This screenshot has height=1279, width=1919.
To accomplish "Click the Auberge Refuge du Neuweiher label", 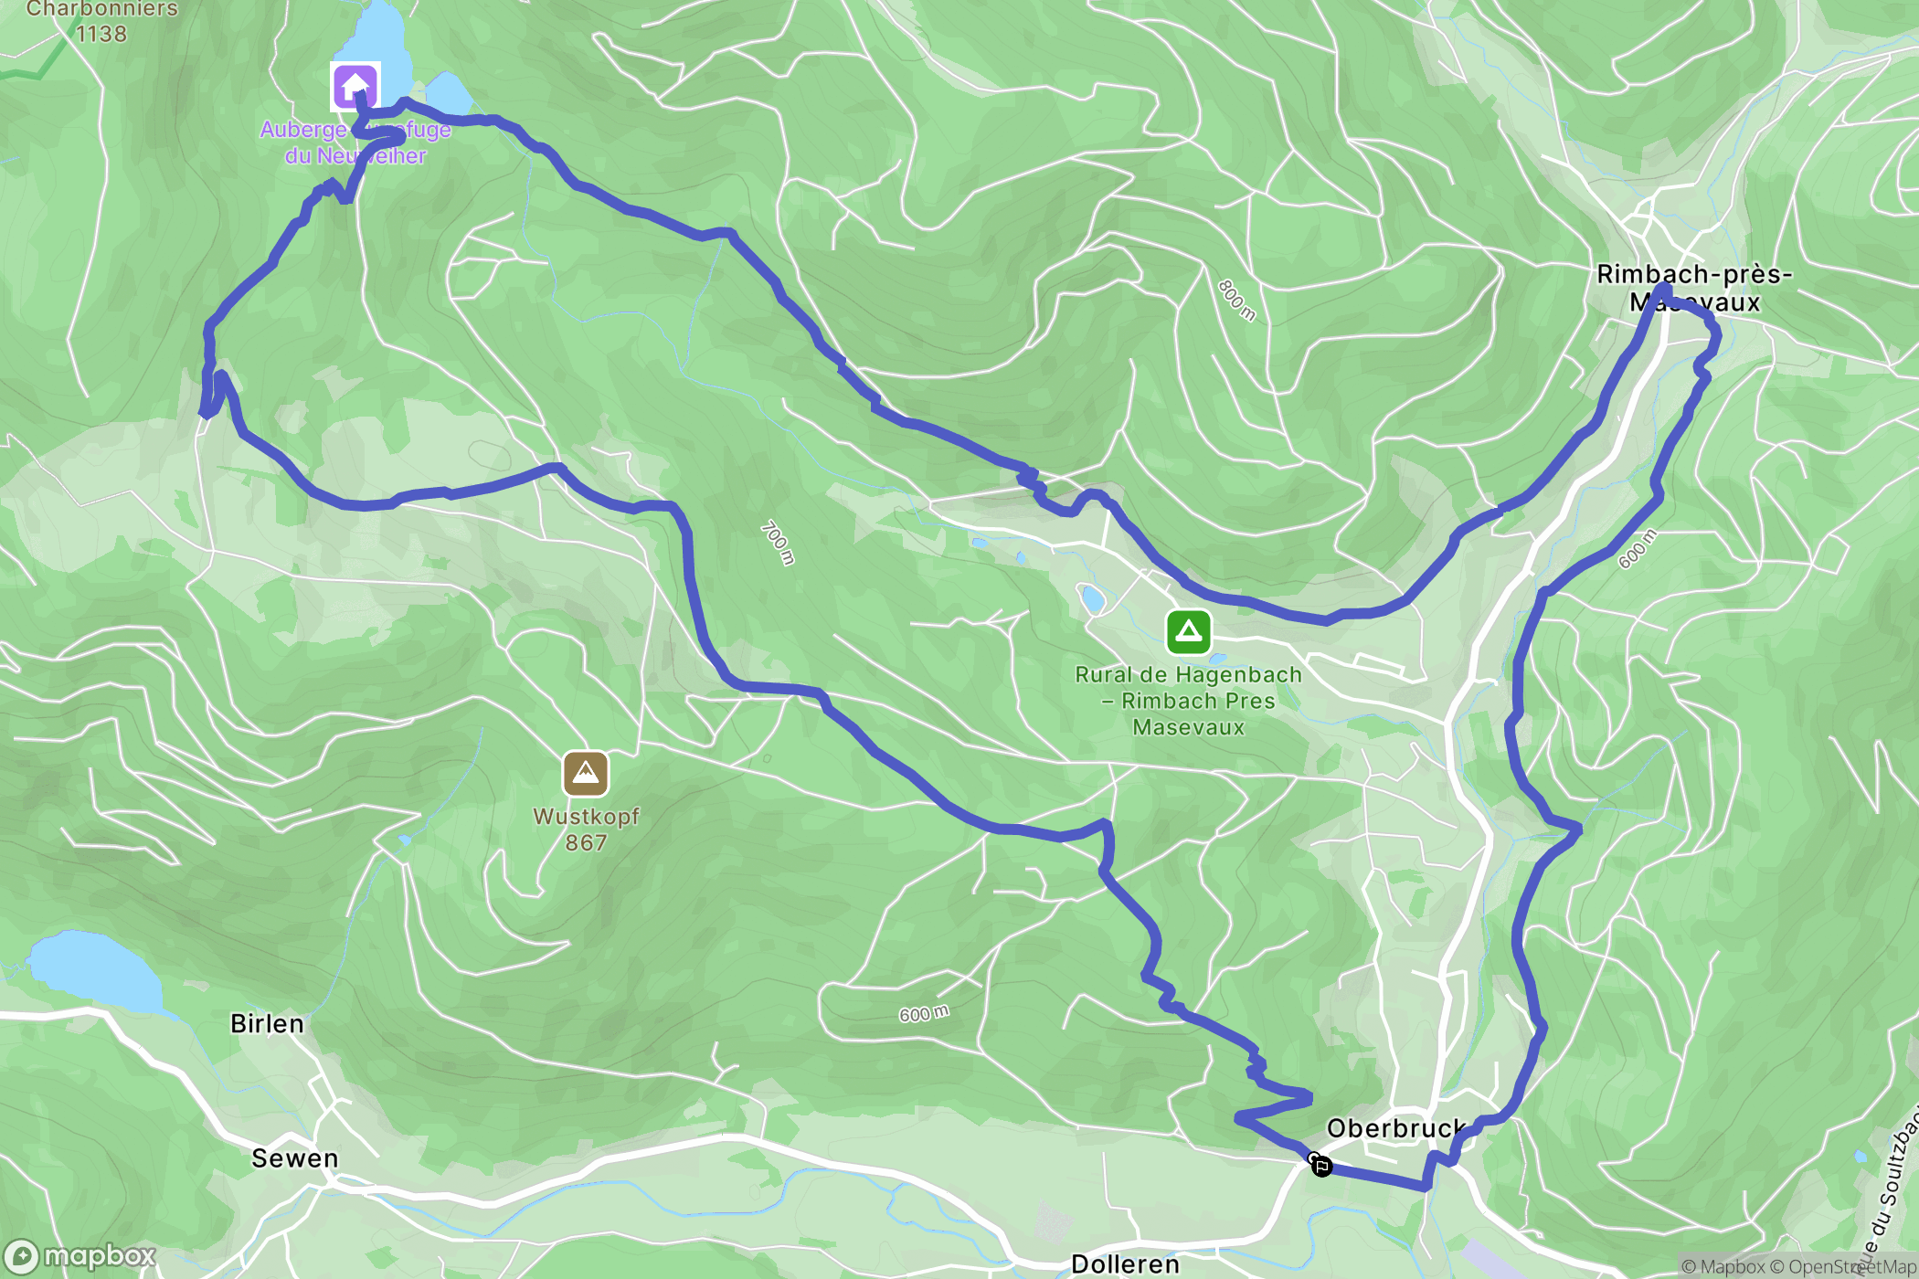I will click(355, 143).
